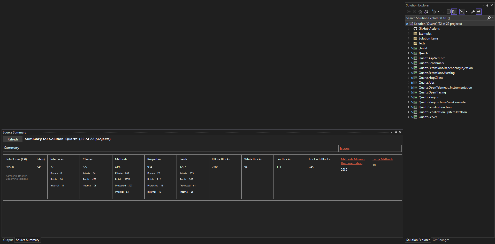Open Solution Explorer window position dropdown
The height and width of the screenshot is (244, 495).
point(483,5)
